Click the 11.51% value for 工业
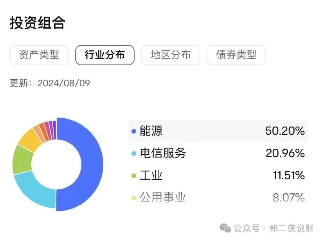 point(289,176)
